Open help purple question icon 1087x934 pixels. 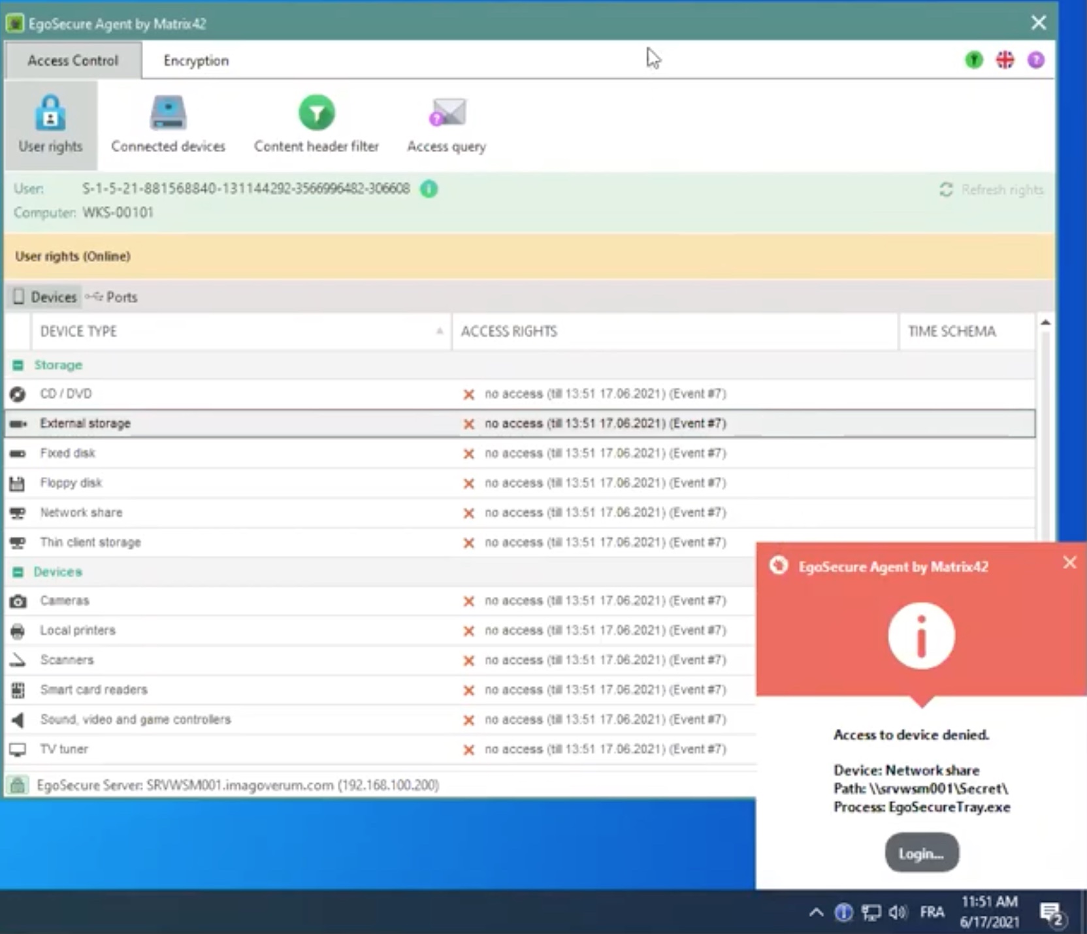[1036, 60]
